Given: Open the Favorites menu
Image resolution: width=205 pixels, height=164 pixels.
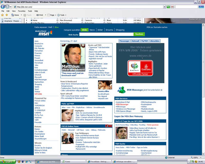Looking at the screenshot, I should click(22, 11).
